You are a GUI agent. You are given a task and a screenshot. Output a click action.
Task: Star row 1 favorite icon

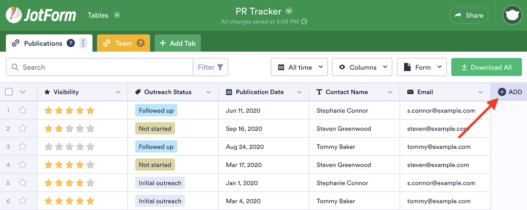point(23,110)
